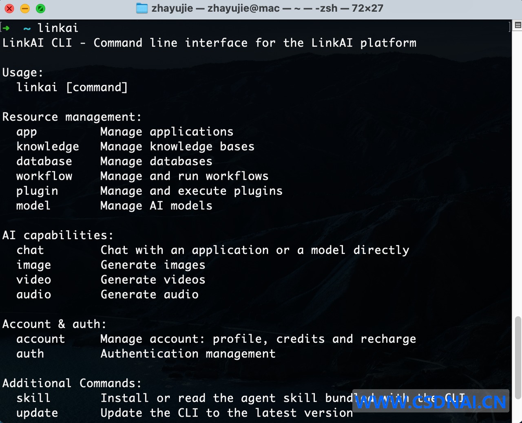Click the green prompt arrow symbol
522x423 pixels.
[6, 28]
